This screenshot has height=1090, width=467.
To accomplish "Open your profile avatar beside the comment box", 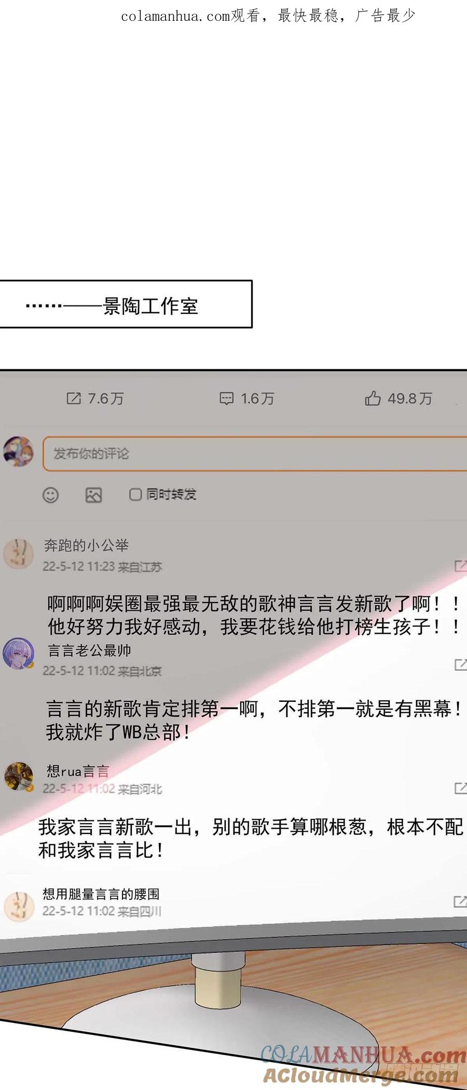I will pyautogui.click(x=19, y=451).
